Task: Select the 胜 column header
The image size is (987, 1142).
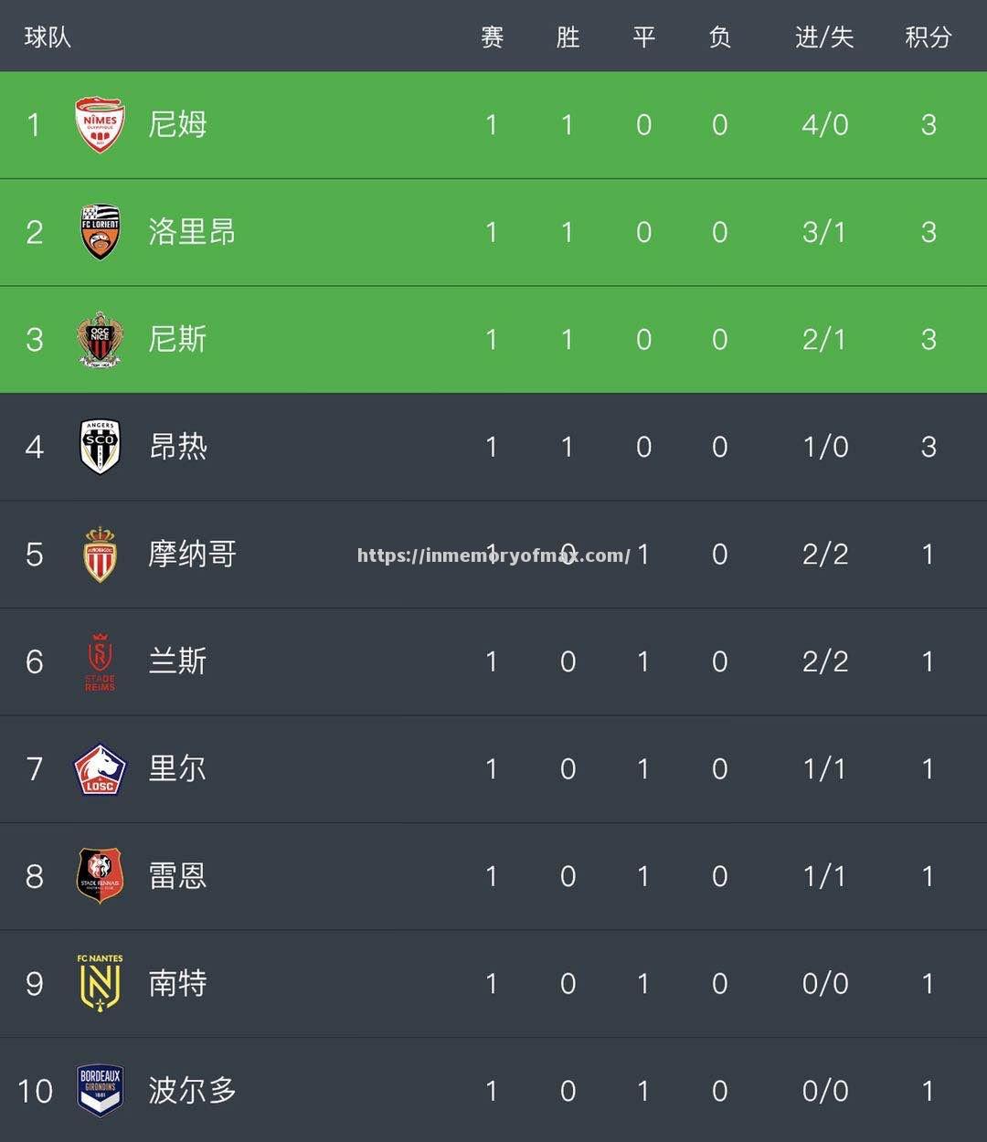Action: (x=568, y=37)
